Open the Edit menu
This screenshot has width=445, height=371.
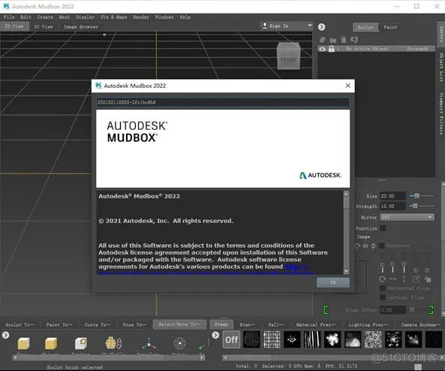point(26,17)
